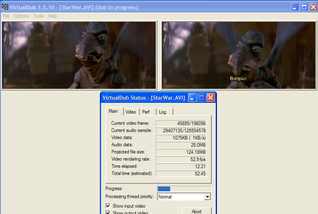Close the VirtualDub Status dialog
This screenshot has width=318, height=214.
211,98
